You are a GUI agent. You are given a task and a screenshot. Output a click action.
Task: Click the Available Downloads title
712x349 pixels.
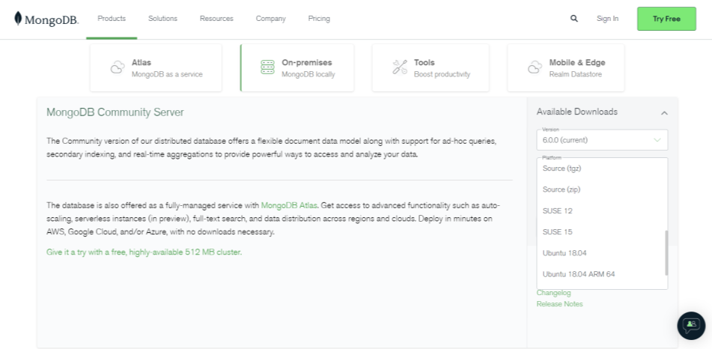pyautogui.click(x=577, y=112)
